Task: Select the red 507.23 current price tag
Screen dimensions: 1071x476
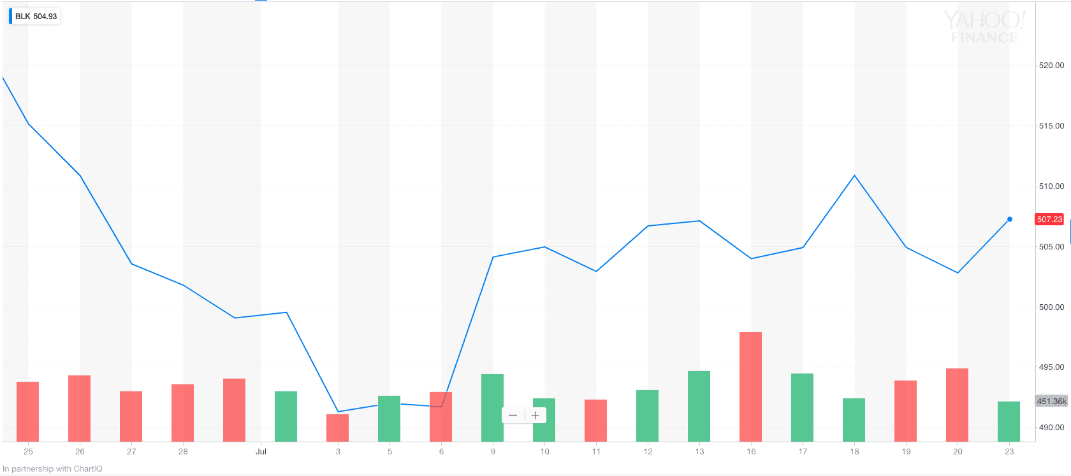Action: tap(1049, 219)
